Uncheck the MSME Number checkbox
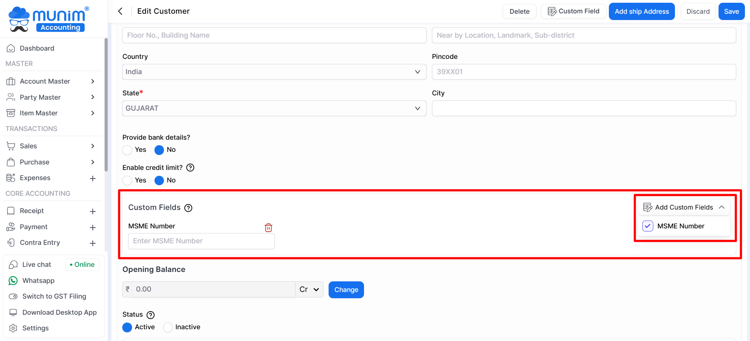 click(647, 226)
